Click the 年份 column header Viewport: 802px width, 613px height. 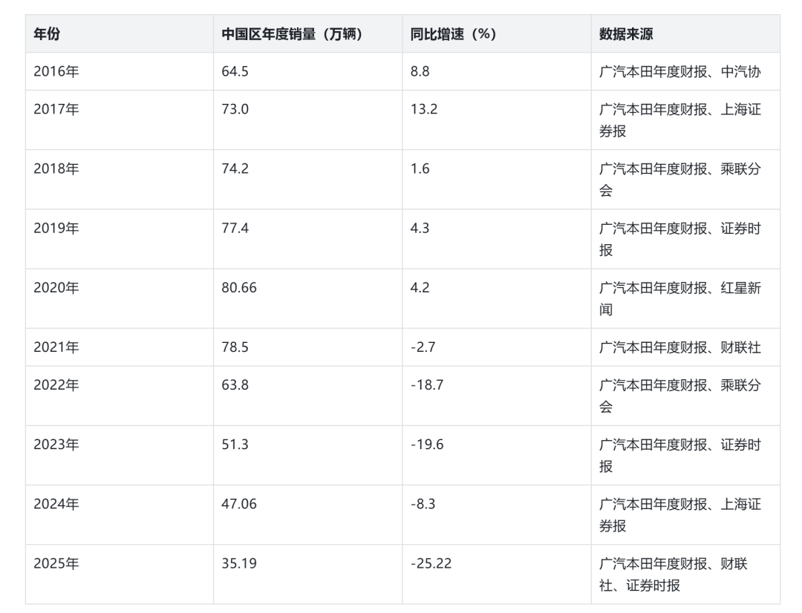(48, 34)
